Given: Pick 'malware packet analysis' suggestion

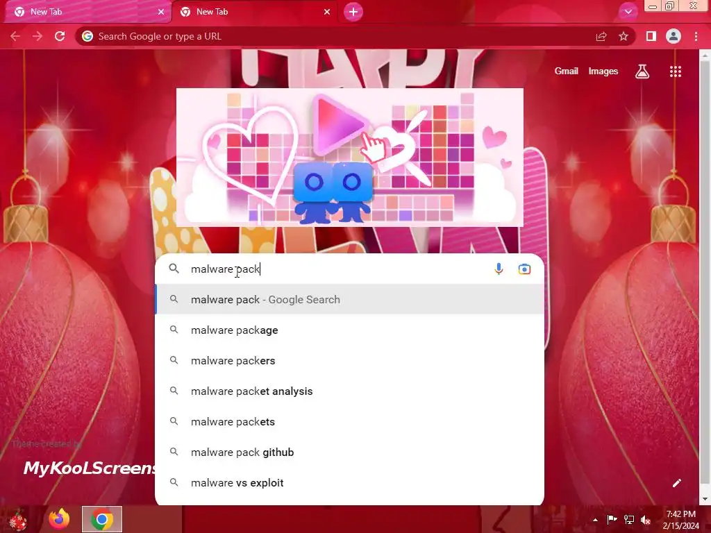Looking at the screenshot, I should coord(350,391).
